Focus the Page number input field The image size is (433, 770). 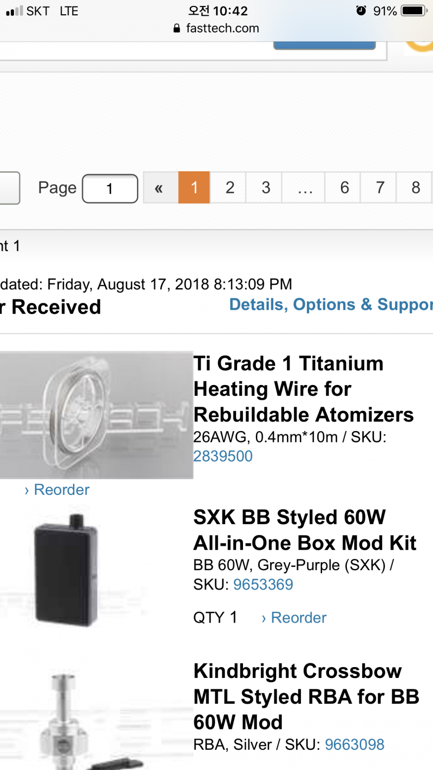pos(110,189)
